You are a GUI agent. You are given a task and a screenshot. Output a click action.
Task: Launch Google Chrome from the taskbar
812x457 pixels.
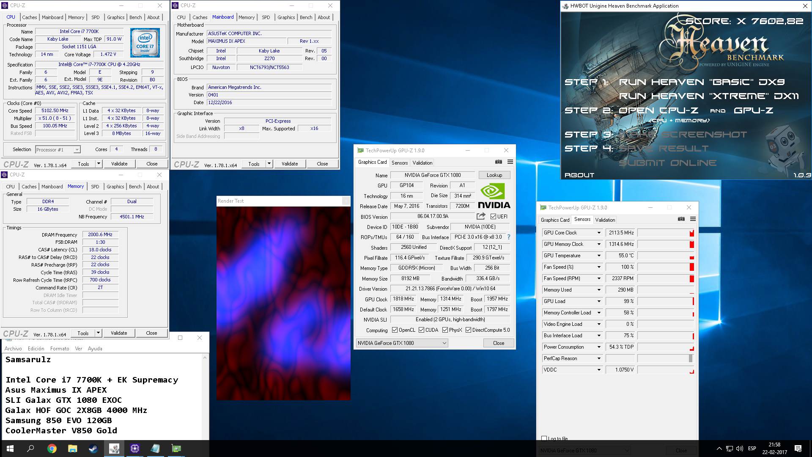(x=52, y=449)
